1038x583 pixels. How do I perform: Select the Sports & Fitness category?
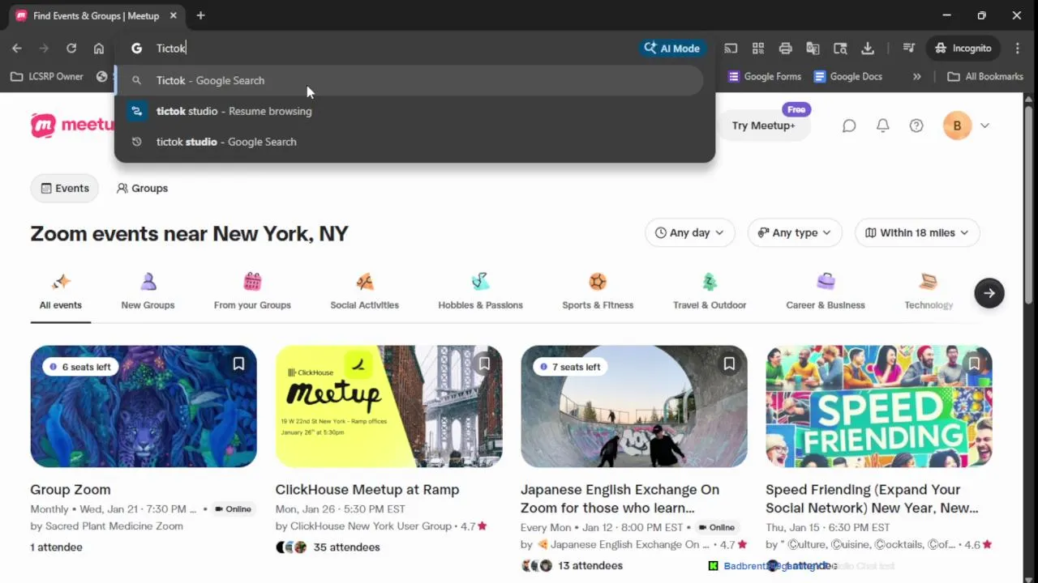click(x=598, y=292)
